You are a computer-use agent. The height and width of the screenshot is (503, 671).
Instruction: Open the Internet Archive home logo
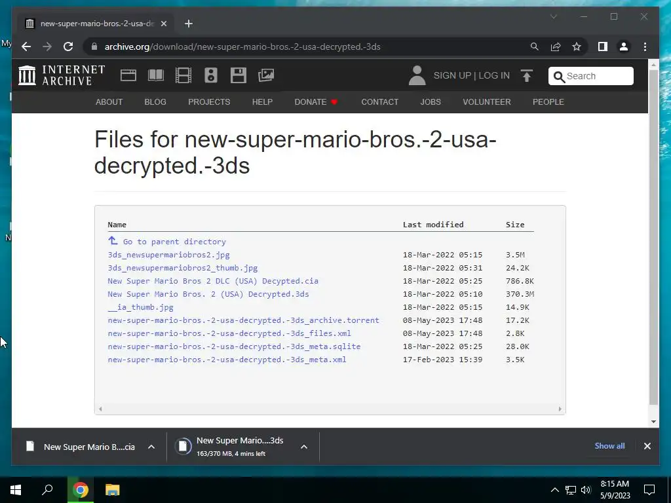pos(61,75)
